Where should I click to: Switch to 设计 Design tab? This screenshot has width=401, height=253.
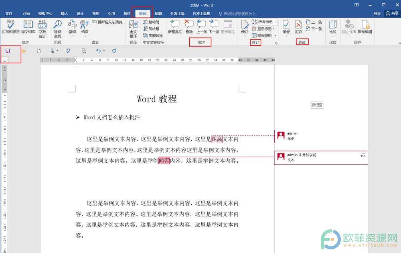click(x=80, y=13)
